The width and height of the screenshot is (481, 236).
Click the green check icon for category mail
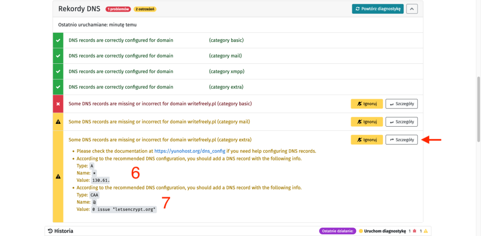click(57, 56)
